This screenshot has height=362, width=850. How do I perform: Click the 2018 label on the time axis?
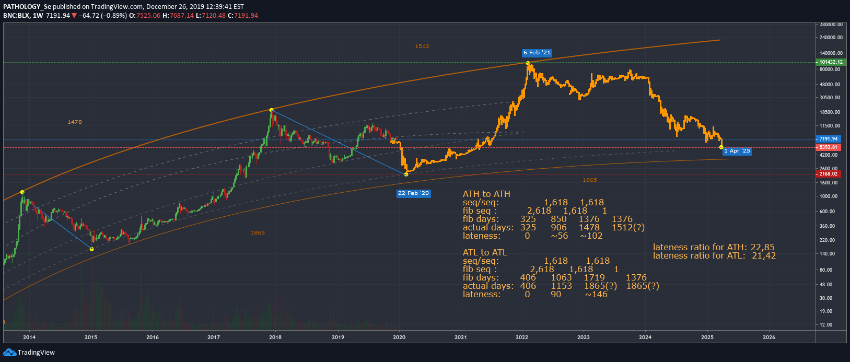[x=275, y=337]
